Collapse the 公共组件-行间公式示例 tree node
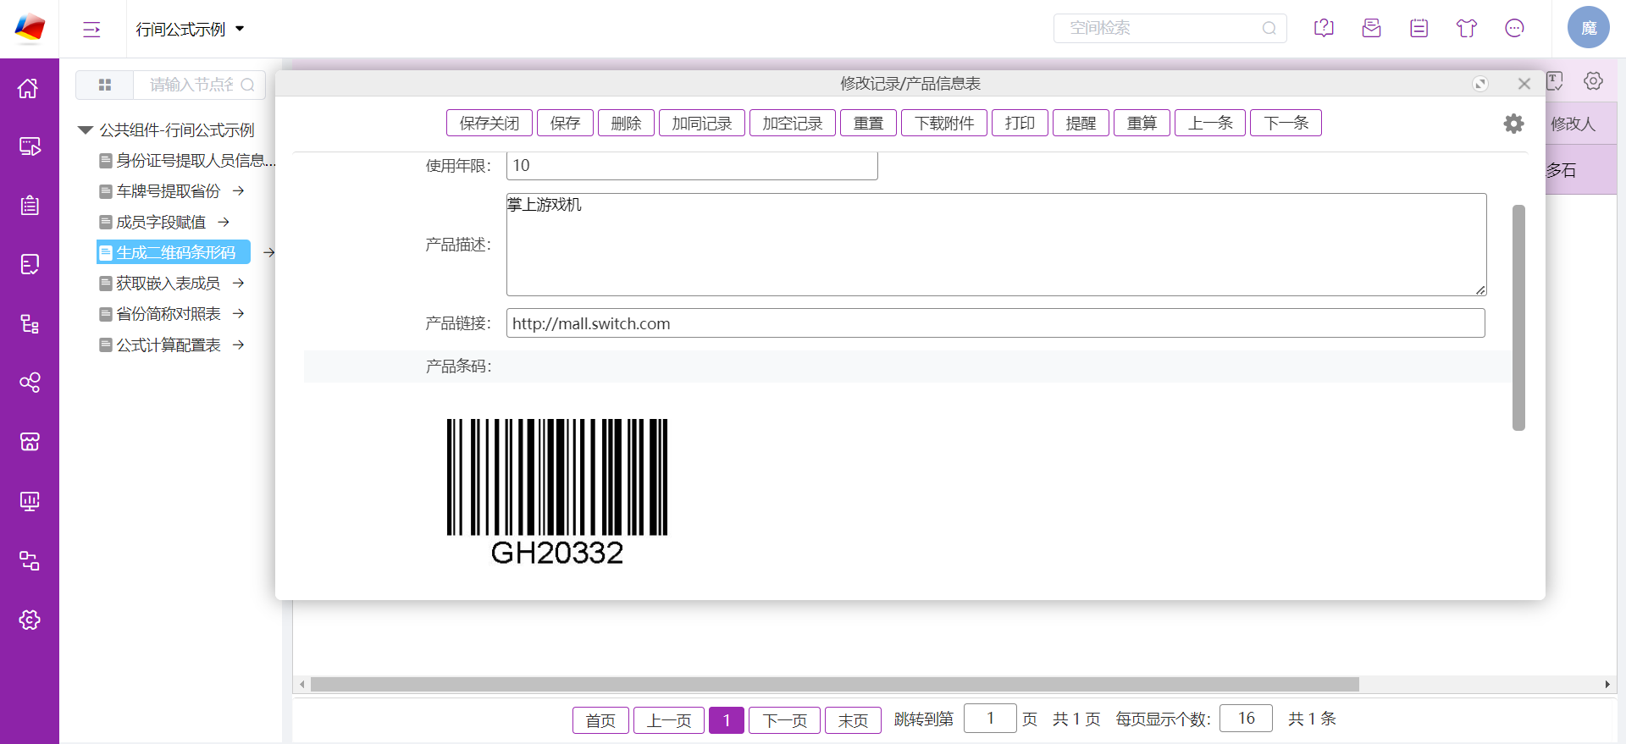1626x744 pixels. 85,130
